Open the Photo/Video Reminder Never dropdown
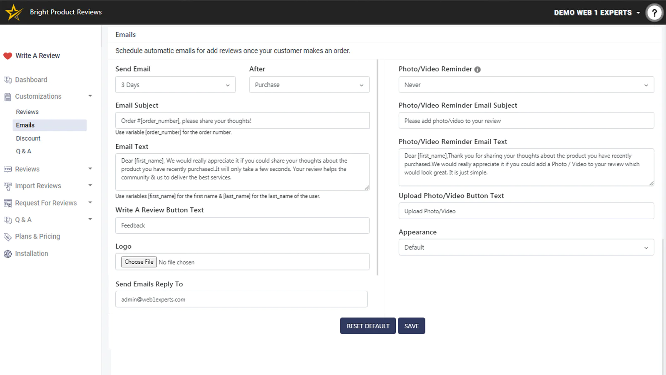The height and width of the screenshot is (375, 666). tap(526, 85)
